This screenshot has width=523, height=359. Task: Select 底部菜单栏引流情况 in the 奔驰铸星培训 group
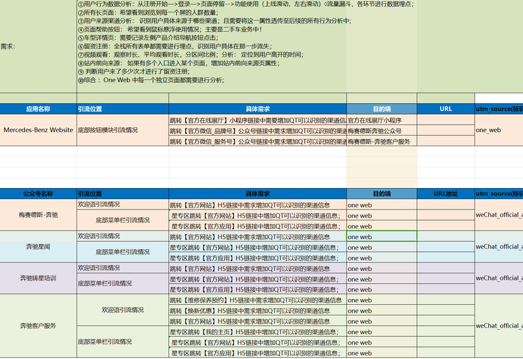(x=123, y=283)
